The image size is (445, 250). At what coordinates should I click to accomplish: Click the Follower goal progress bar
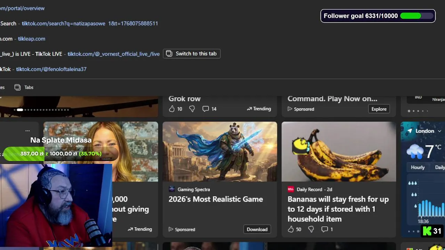point(417,16)
